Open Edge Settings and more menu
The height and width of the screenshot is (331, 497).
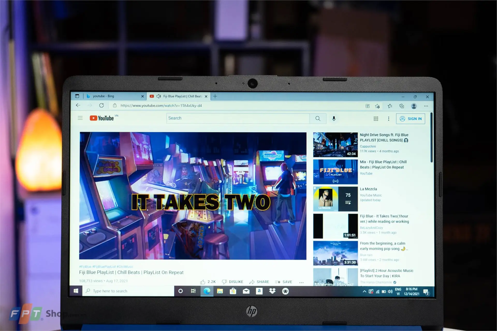[426, 106]
